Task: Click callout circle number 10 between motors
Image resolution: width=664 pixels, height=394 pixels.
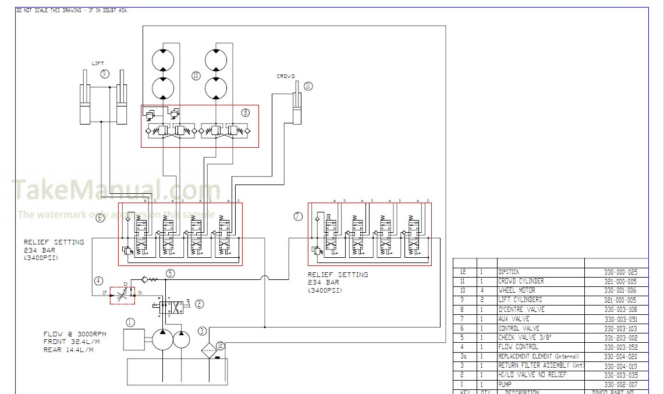Action: pyautogui.click(x=196, y=75)
